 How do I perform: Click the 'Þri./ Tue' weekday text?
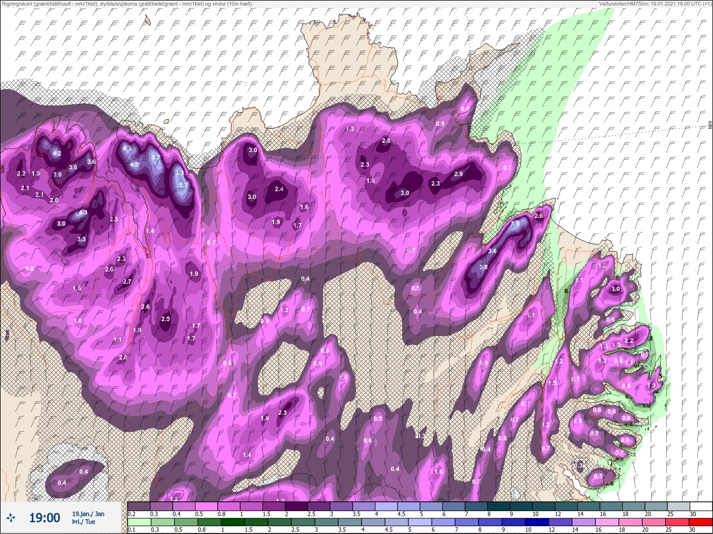coord(84,522)
